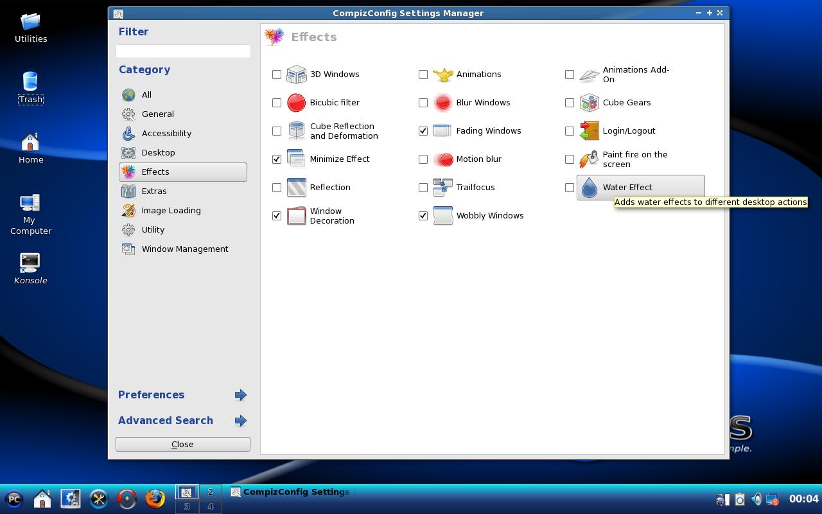The width and height of the screenshot is (822, 514).
Task: Disable the Wobbly Windows checkbox
Action: point(423,216)
